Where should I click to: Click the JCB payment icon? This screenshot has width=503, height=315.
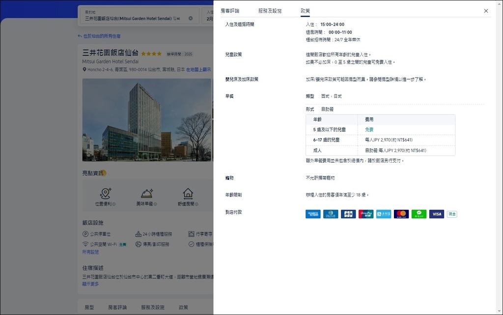coord(348,214)
